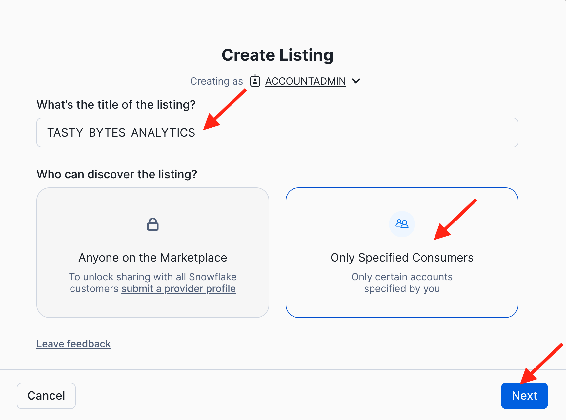Click the "Only Specified Consumers" title text

[x=402, y=258]
